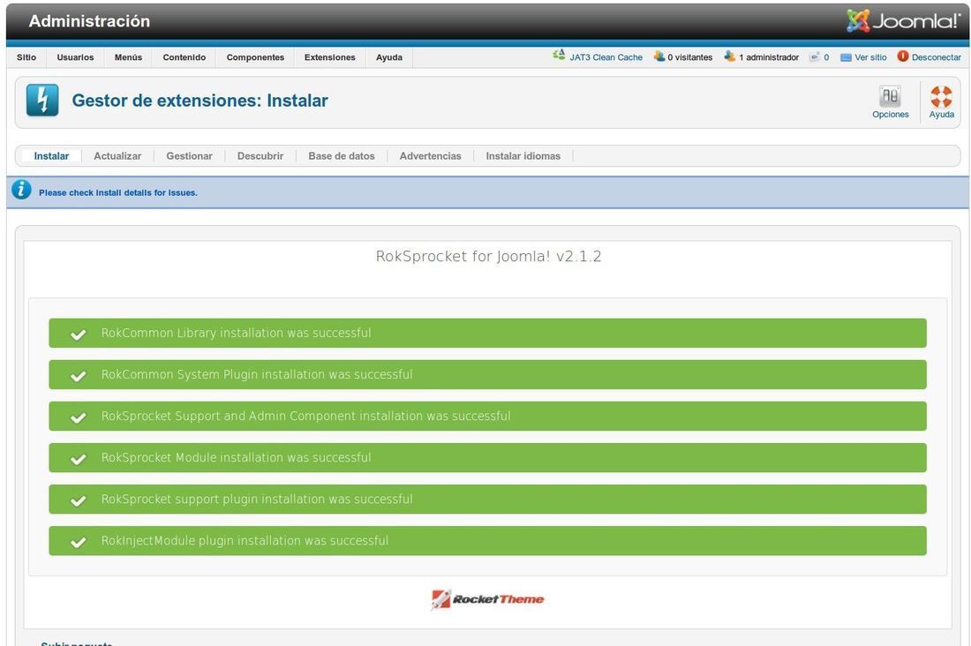Viewport: 971px width, 646px height.
Task: Switch to the Advertencias tab
Action: click(x=431, y=156)
